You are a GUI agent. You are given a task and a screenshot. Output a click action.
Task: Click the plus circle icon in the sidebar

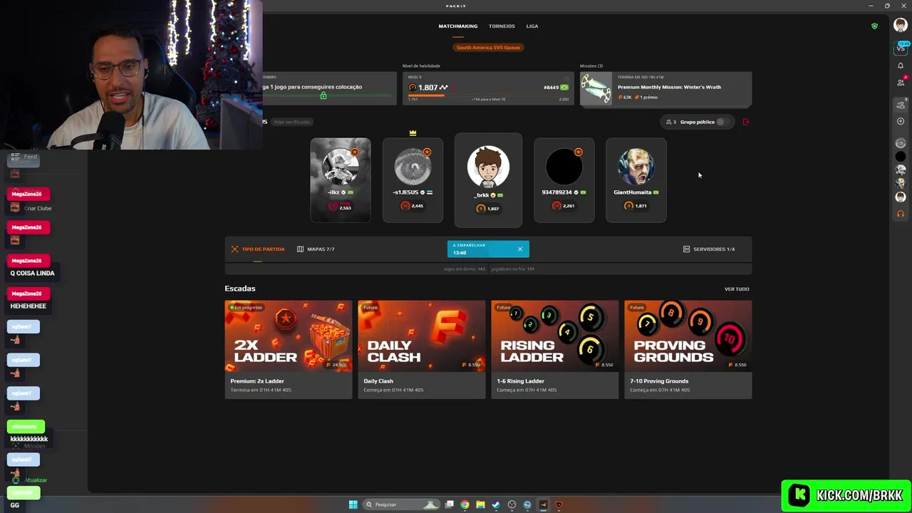point(901,121)
